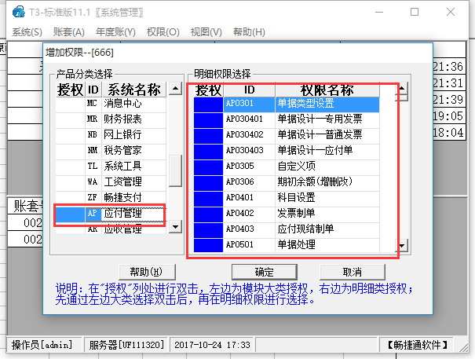Toggle authorization for AP0403 应付现结制单

point(208,231)
